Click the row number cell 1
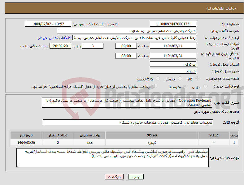Screen dimensions: 244x185 (234, 143)
